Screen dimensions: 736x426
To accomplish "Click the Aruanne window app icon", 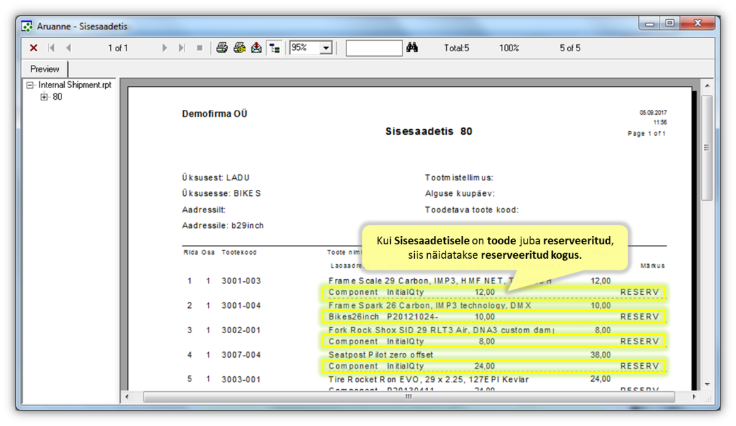I will (27, 26).
